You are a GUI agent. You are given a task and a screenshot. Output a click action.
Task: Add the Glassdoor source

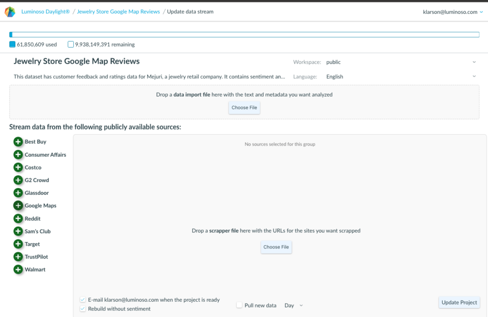(x=18, y=193)
